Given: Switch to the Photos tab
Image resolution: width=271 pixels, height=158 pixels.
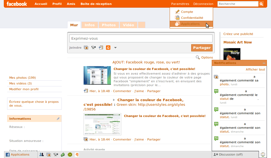Looking at the screenshot, I should 109,25.
